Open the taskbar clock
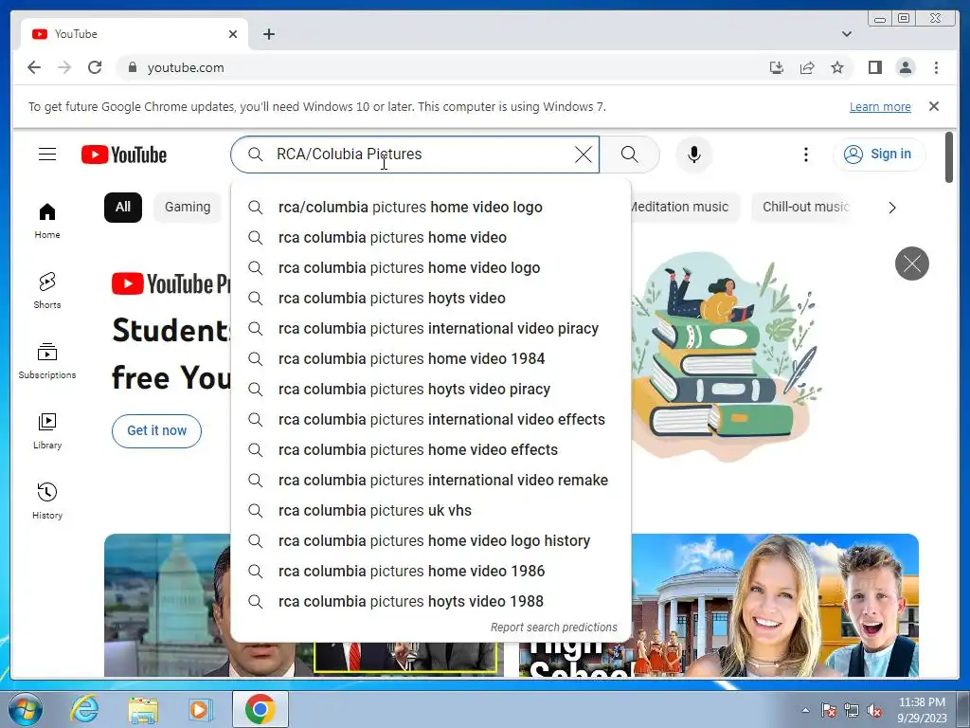 tap(922, 710)
